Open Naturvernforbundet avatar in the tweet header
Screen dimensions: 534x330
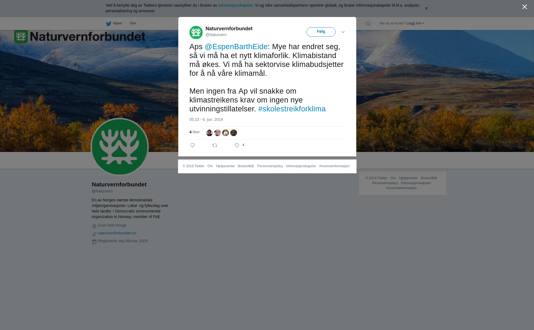[196, 32]
